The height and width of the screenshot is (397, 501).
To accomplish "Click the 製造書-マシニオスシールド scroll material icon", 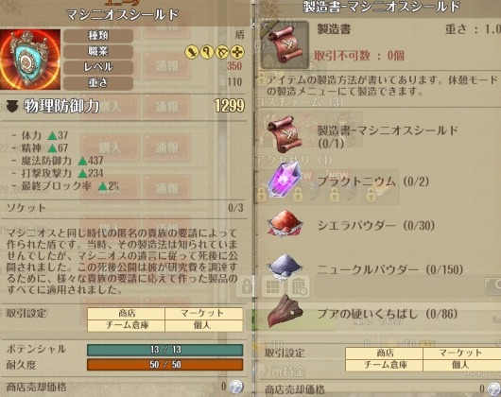I will click(285, 135).
